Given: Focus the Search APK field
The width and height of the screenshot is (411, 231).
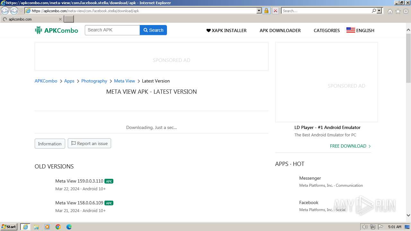Looking at the screenshot, I should tap(112, 30).
